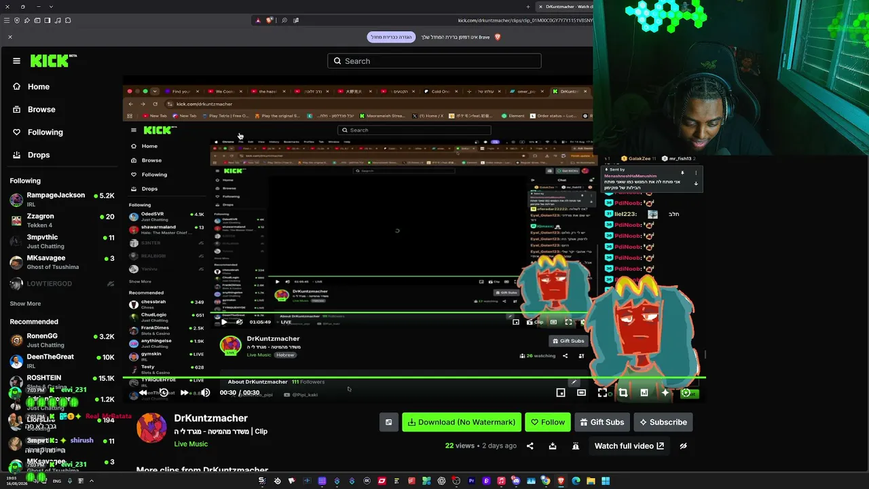Close the DrKuntzmacher browser tab
Viewport: 869px width, 489px height.
click(x=540, y=7)
